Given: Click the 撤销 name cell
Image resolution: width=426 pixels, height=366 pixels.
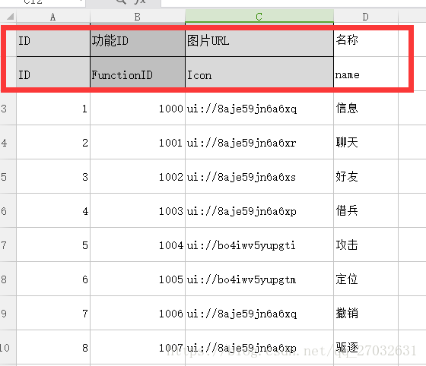Looking at the screenshot, I should pyautogui.click(x=366, y=313).
